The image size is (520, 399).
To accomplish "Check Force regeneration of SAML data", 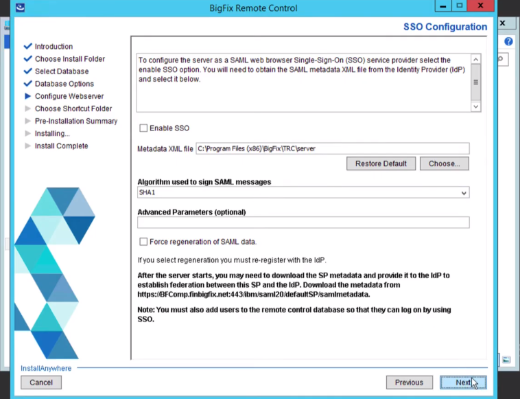I will pyautogui.click(x=143, y=242).
